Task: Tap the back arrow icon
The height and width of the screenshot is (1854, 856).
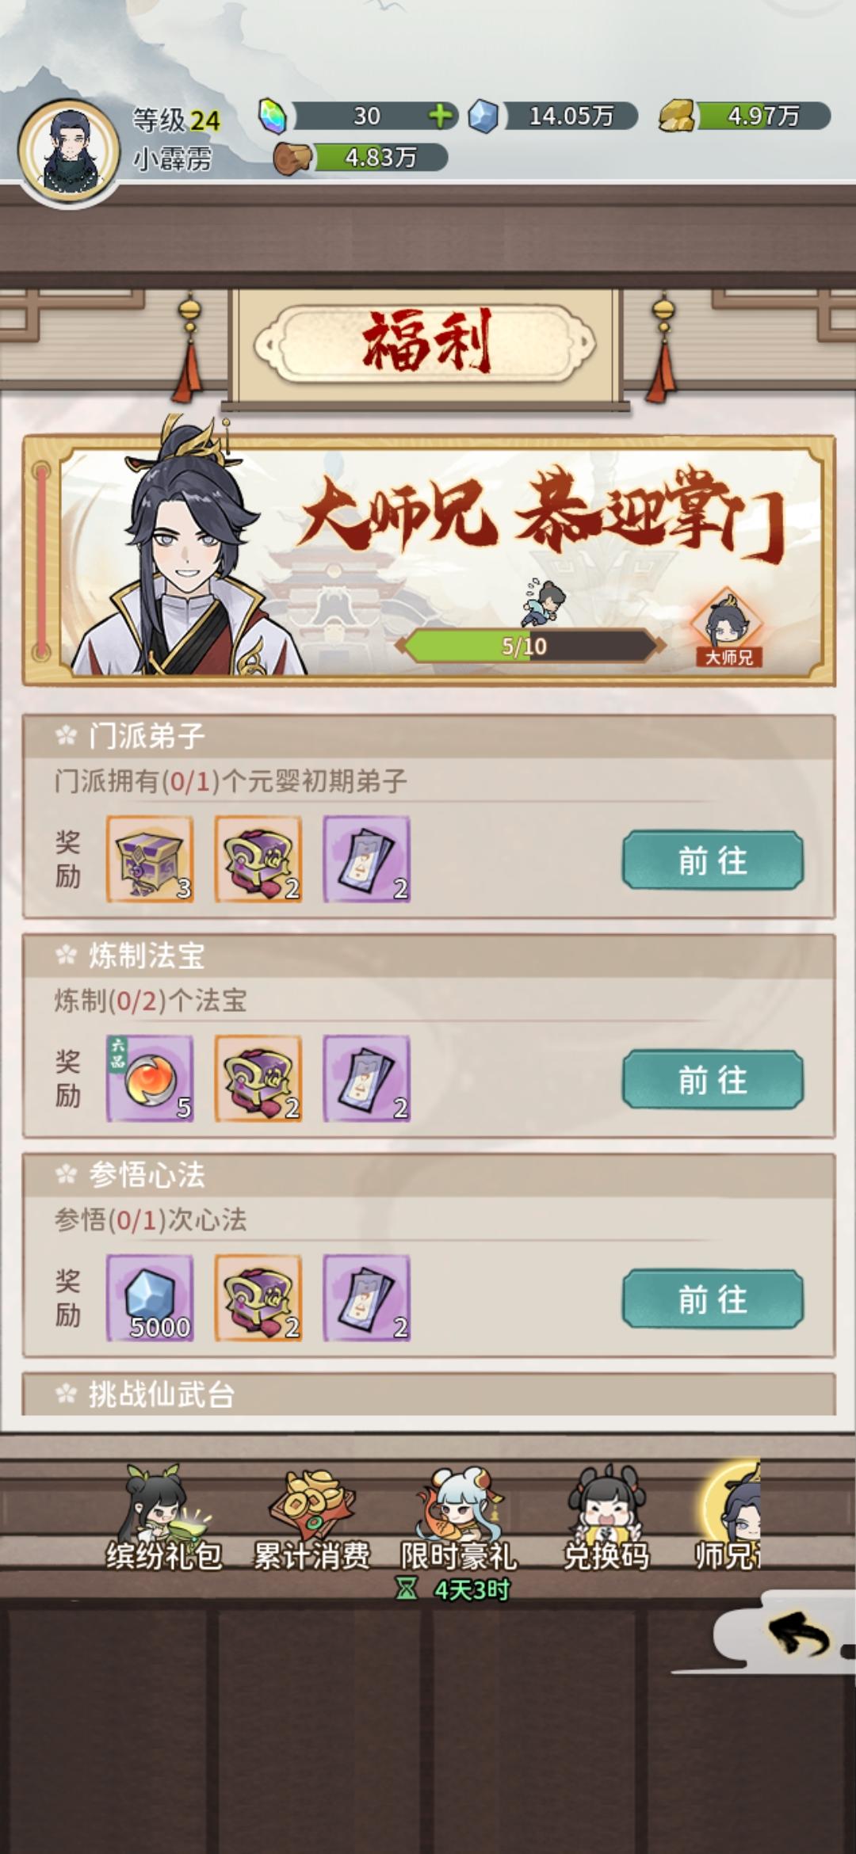Action: tap(799, 1636)
